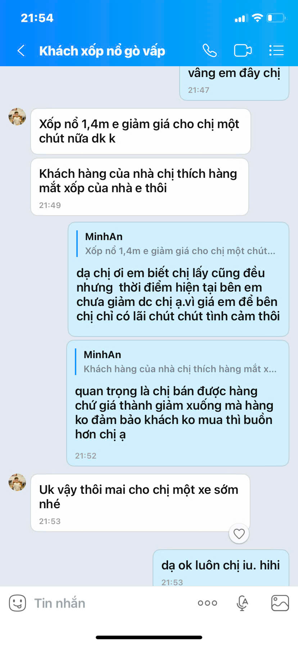
Task: Tap the back arrow in header
Action: [x=21, y=51]
